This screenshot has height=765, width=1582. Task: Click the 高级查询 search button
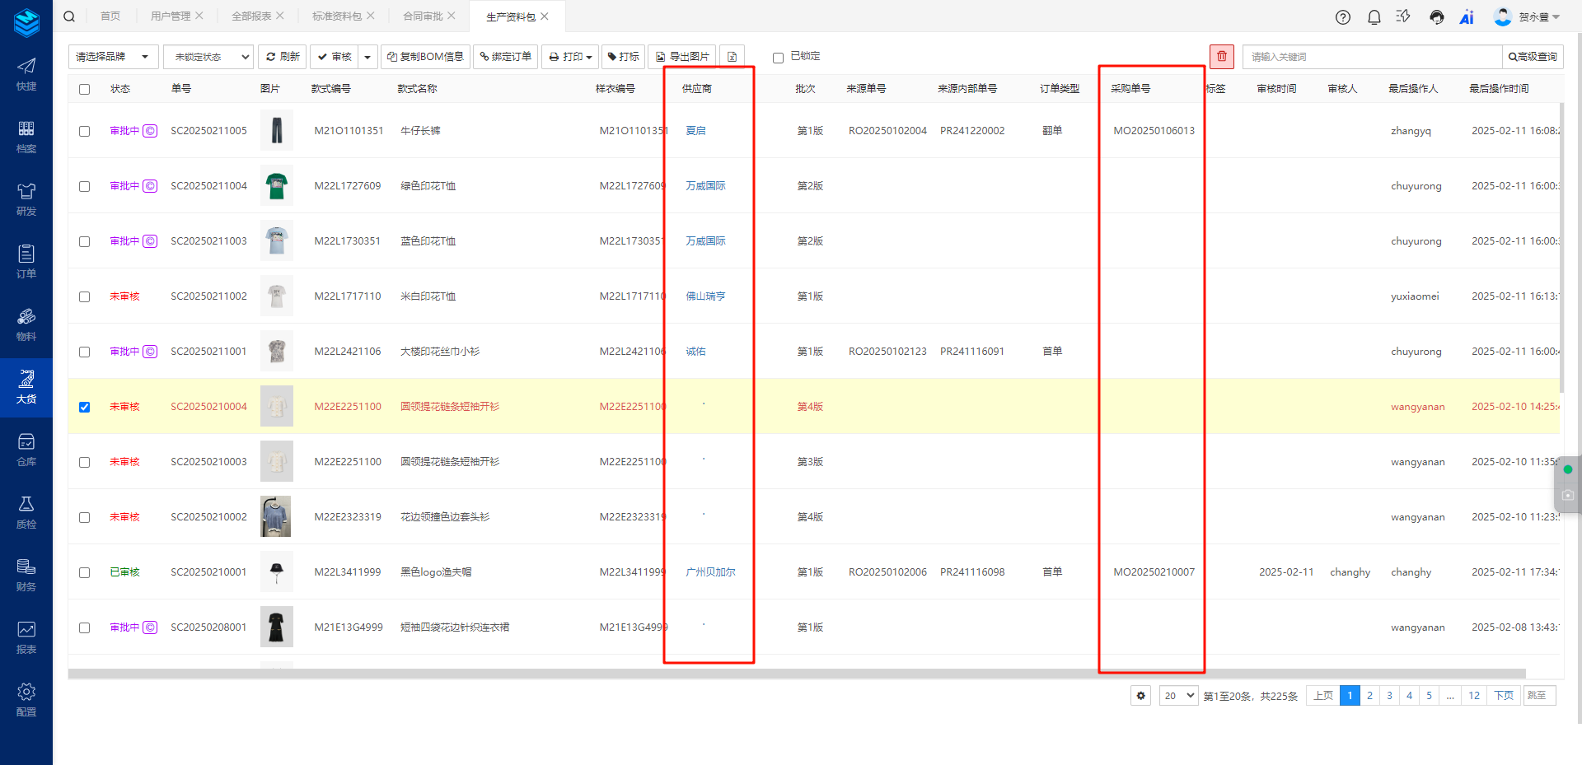[x=1531, y=57]
